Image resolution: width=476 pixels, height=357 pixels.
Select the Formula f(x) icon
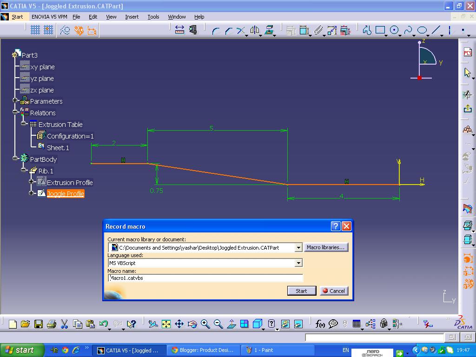[319, 323]
